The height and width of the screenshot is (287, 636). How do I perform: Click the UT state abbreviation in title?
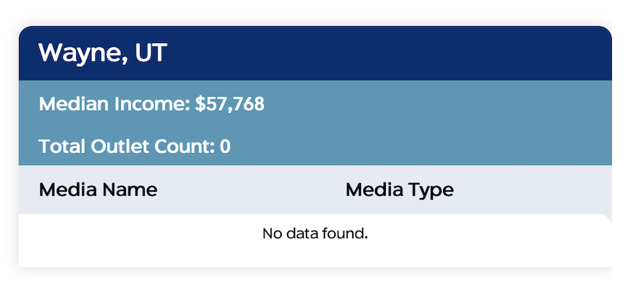[151, 53]
